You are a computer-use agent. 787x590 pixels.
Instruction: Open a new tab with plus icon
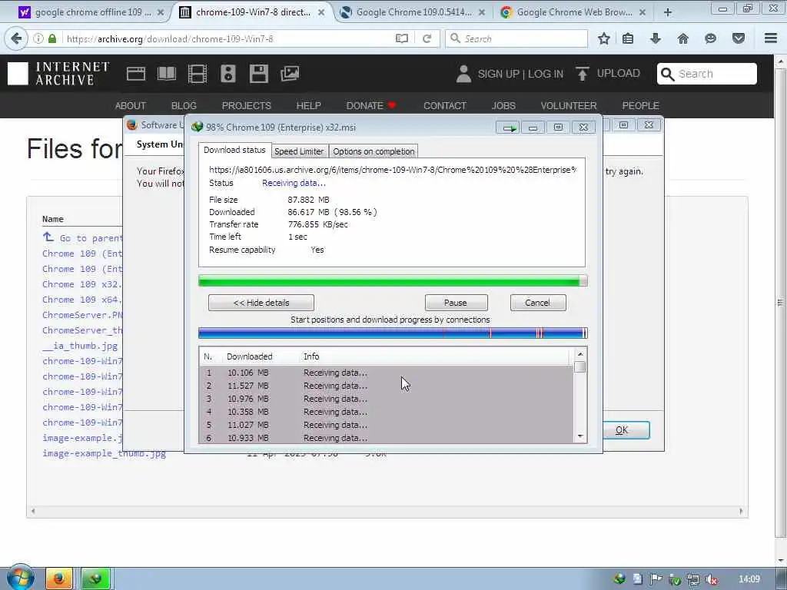pos(668,12)
